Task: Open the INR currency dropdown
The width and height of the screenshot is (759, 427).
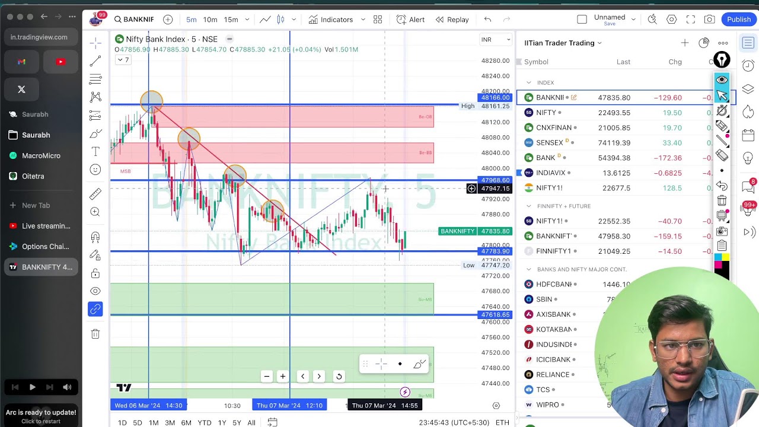Action: click(x=495, y=40)
